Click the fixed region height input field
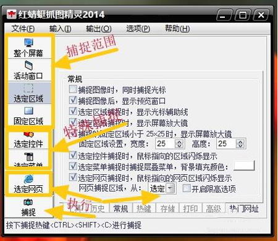Image resolution: width=278 pixels, height=241 pixels. point(226,143)
